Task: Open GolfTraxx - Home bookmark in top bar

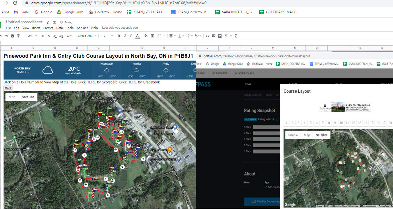Action: click(x=105, y=12)
